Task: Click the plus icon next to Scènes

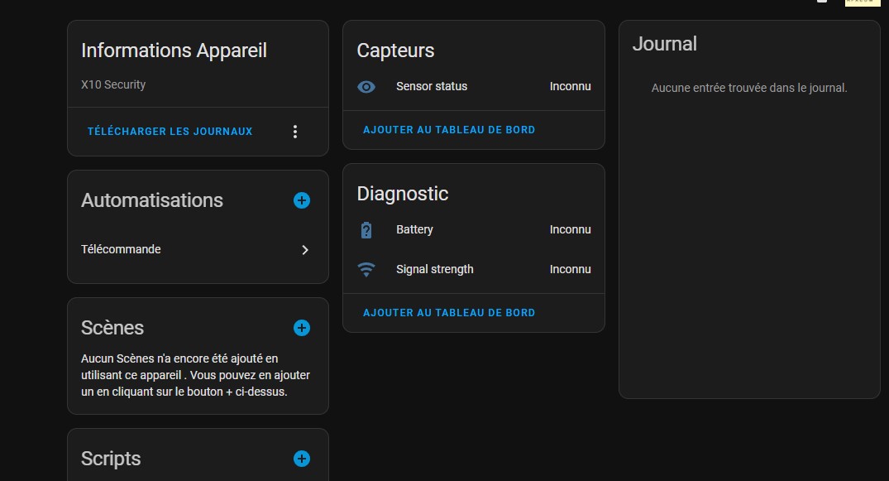Action: pyautogui.click(x=302, y=328)
